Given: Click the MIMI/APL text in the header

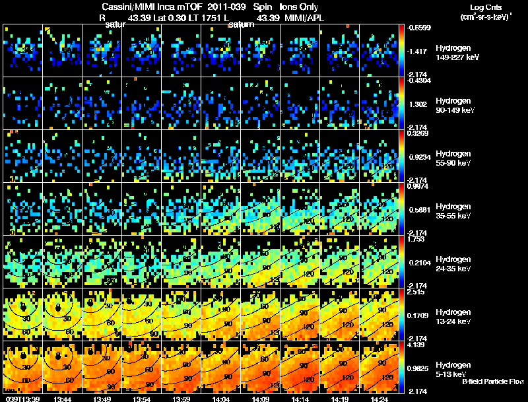Looking at the screenshot, I should pyautogui.click(x=304, y=18).
